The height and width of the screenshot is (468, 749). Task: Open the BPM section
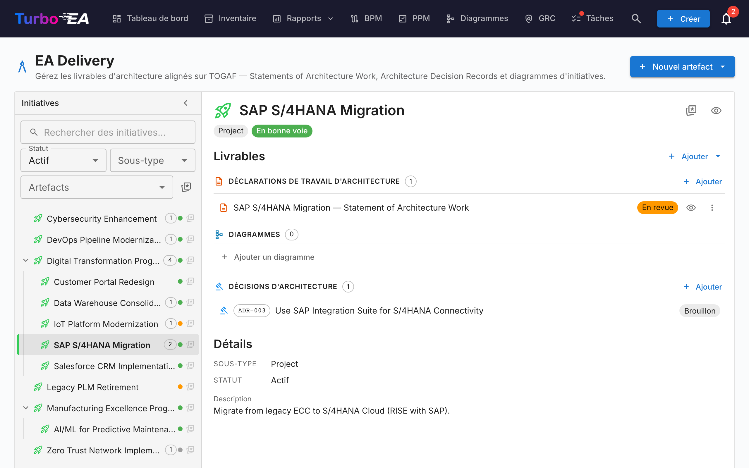click(x=366, y=18)
